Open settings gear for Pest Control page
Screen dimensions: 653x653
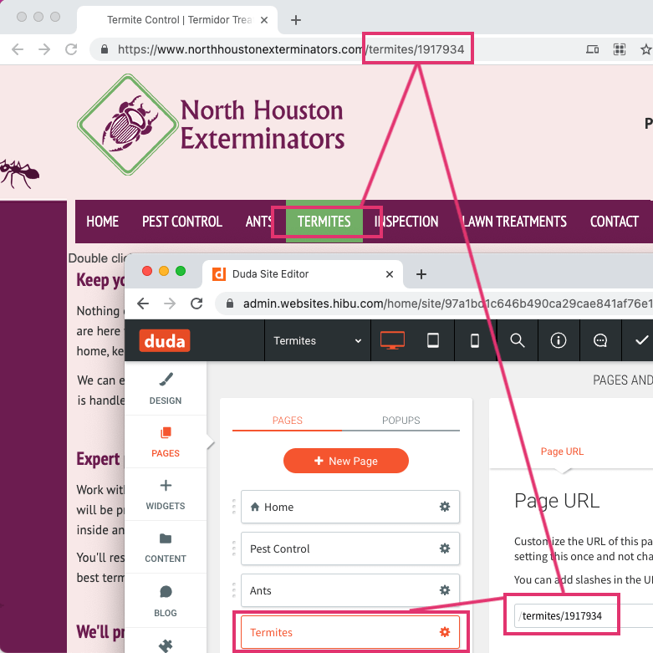(x=445, y=548)
